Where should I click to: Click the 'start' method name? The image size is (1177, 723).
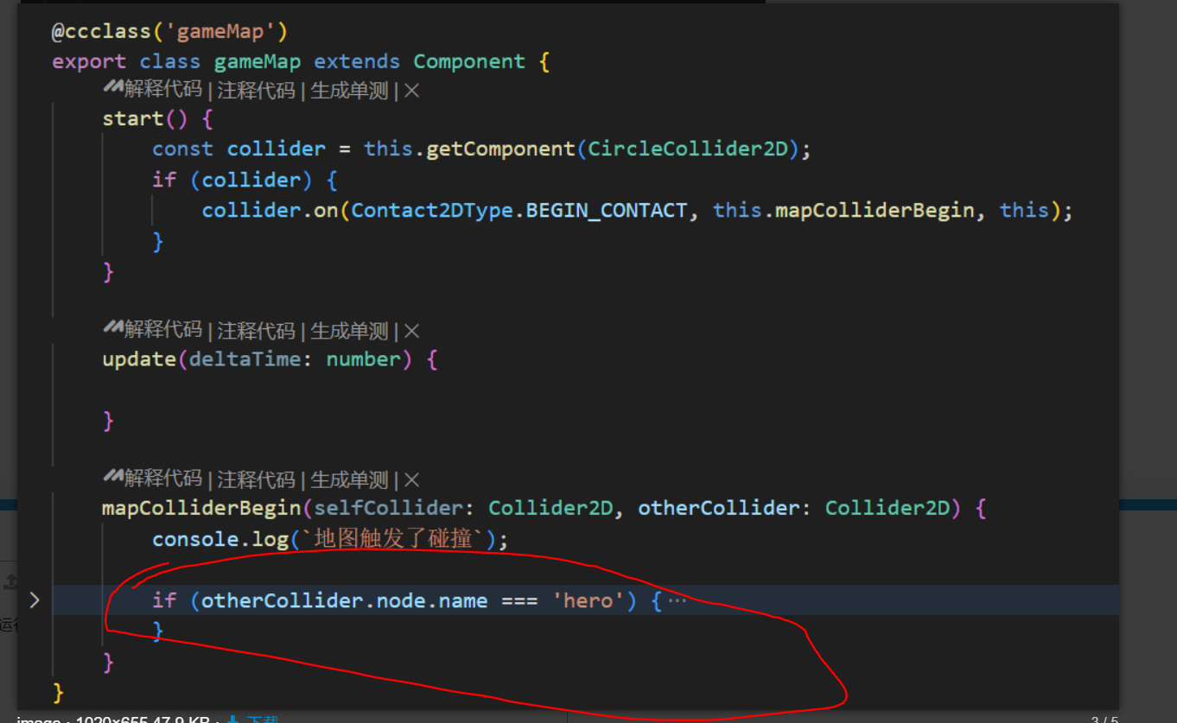pos(133,118)
